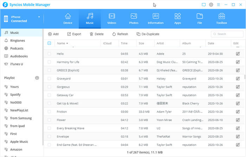
Task: Click the song list vertical scrollbar
Action: (x=245, y=77)
